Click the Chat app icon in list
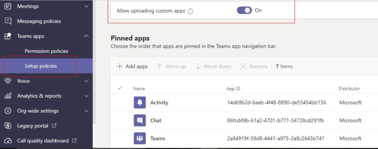The height and width of the screenshot is (149, 378). click(140, 120)
